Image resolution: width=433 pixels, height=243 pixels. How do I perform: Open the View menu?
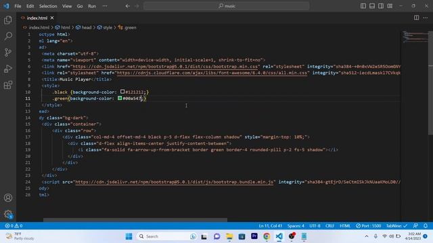[x=67, y=6]
